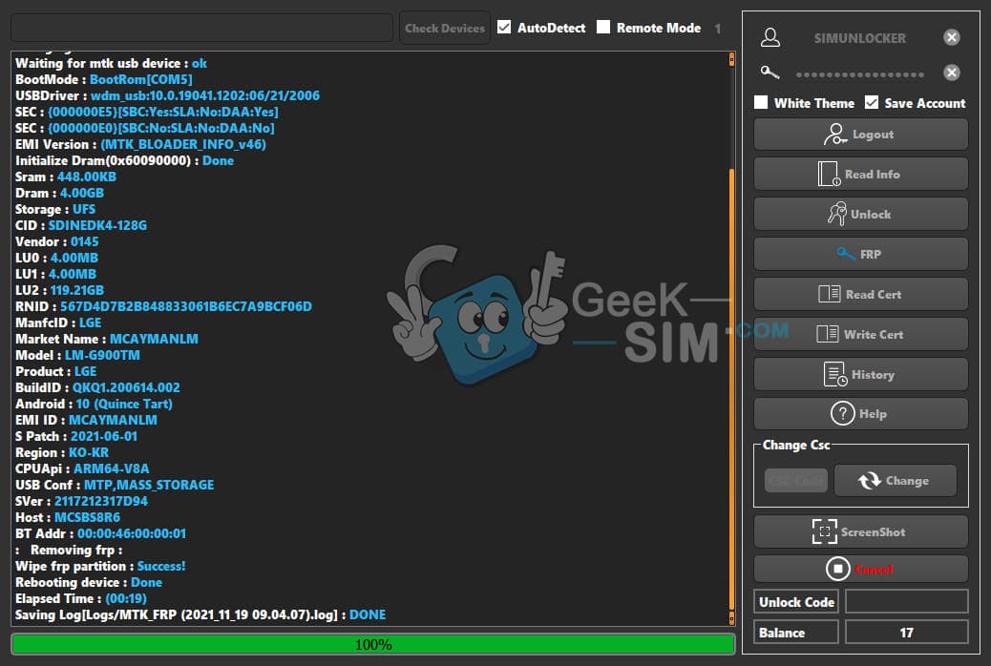
Task: Click the log vertical scrollbar thumb
Action: point(732,388)
